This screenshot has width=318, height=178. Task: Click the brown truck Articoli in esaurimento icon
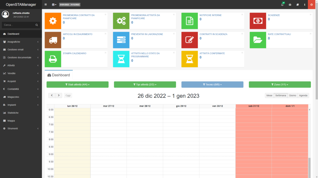[53, 40]
